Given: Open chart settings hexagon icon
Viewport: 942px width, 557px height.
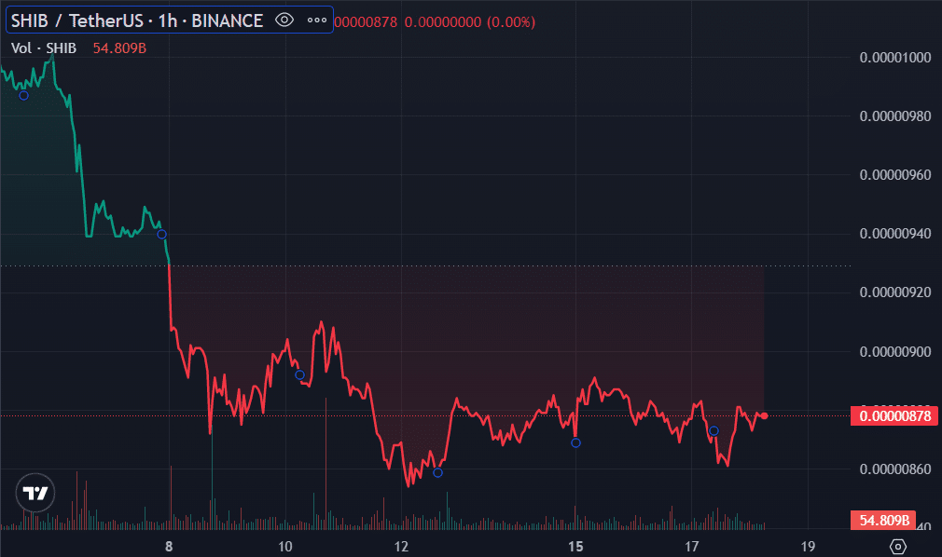Looking at the screenshot, I should [x=897, y=546].
